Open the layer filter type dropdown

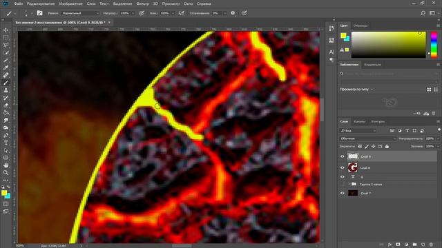(358, 131)
